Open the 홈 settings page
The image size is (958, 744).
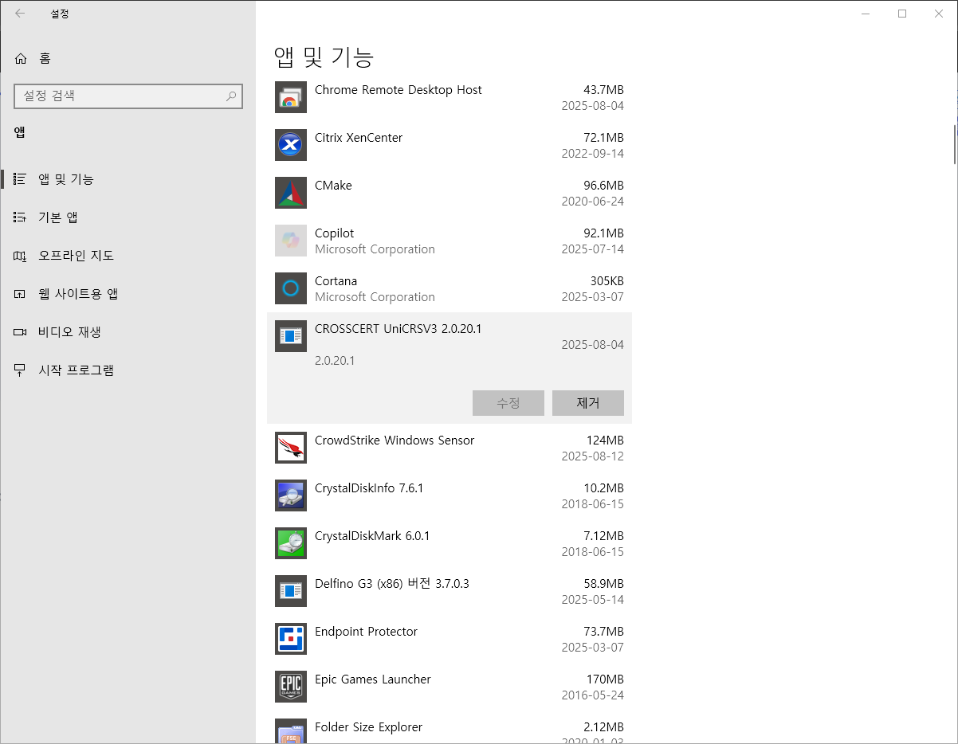(x=128, y=58)
